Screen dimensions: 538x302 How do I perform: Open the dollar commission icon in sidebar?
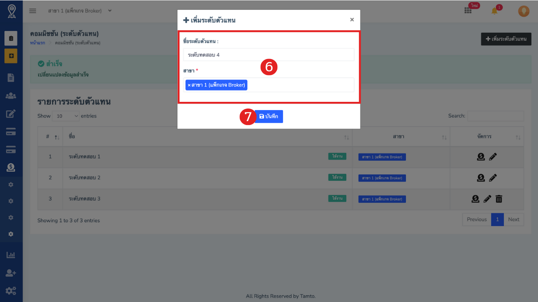tap(11, 168)
